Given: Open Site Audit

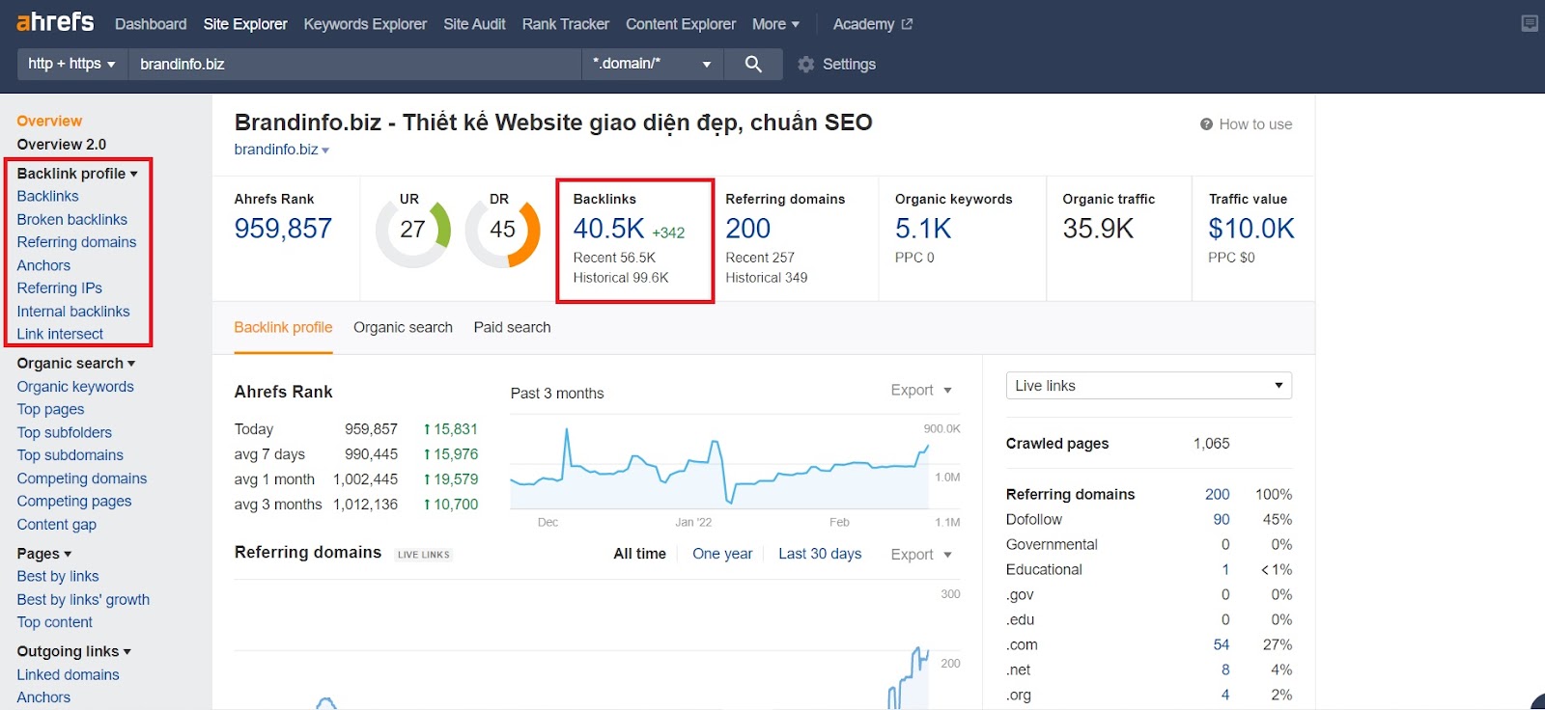Looking at the screenshot, I should click(x=474, y=24).
